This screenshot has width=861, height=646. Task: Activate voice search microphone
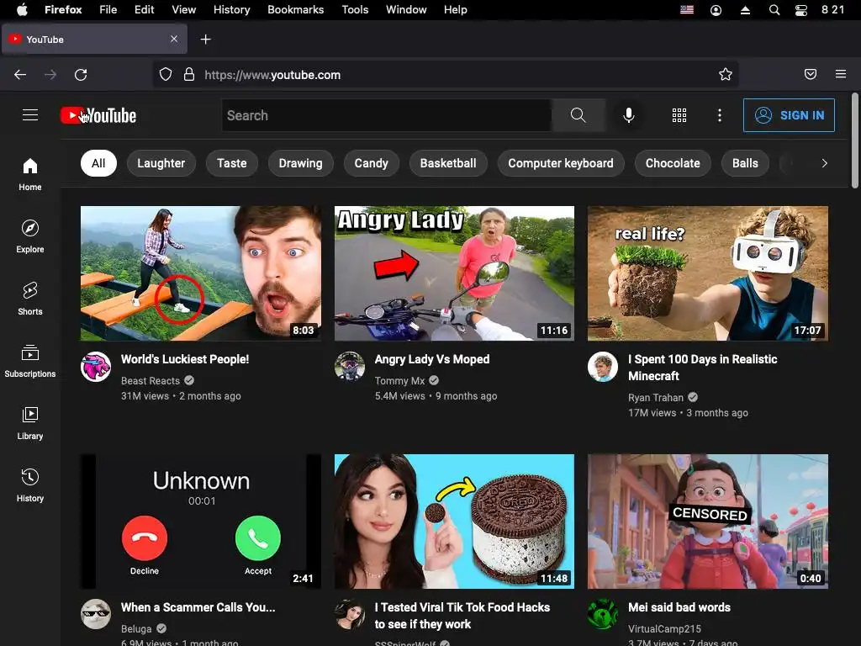(x=629, y=115)
